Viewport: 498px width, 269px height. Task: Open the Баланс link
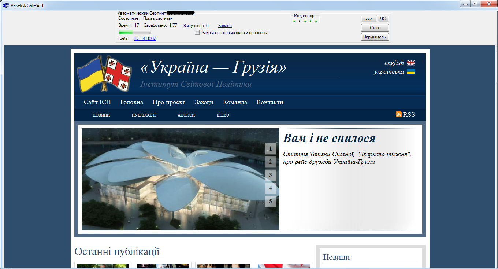[x=225, y=26]
